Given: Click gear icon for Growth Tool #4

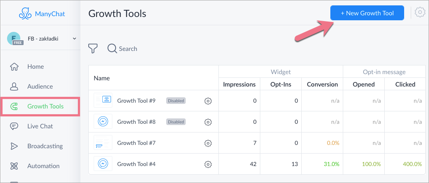Looking at the screenshot, I should click(208, 164).
